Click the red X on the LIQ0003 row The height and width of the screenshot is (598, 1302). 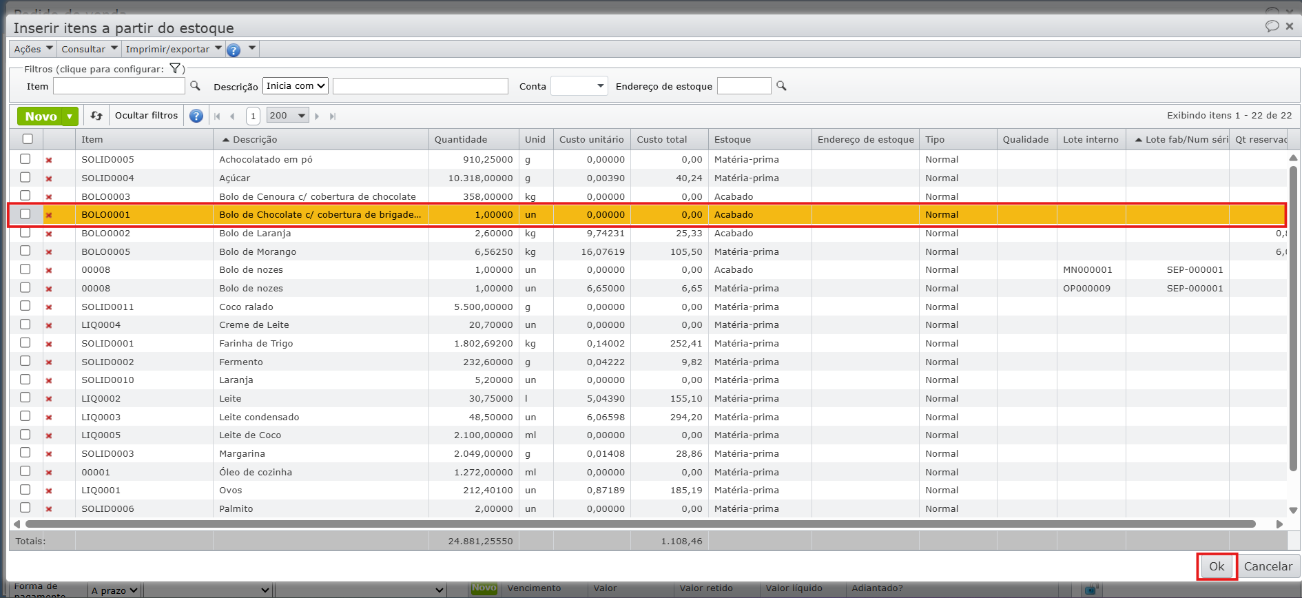point(49,417)
